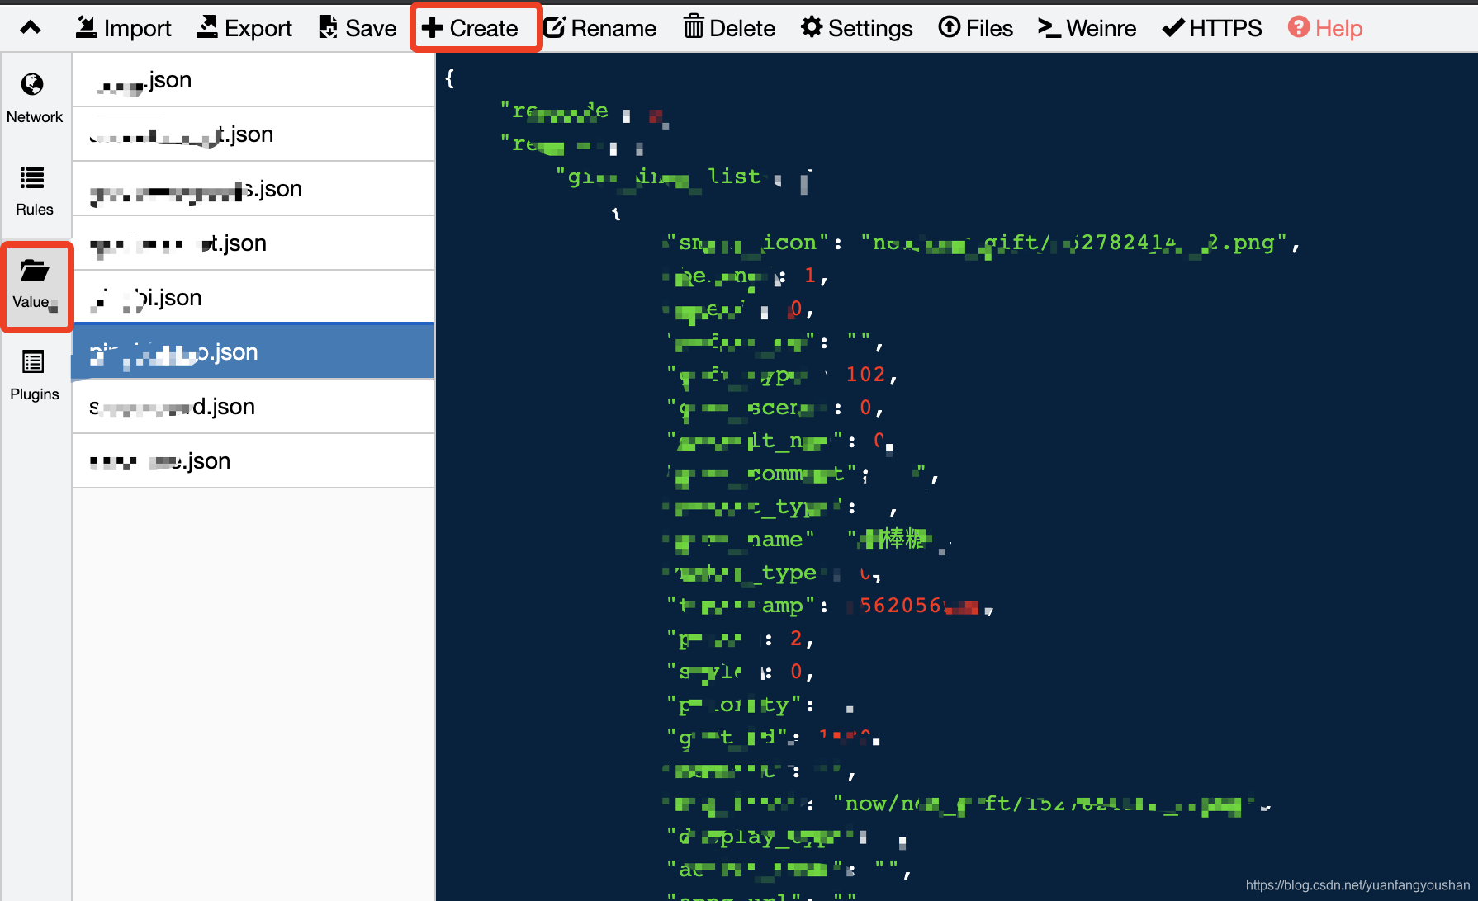Click the gear icon beside Settings
This screenshot has width=1478, height=901.
click(x=812, y=27)
